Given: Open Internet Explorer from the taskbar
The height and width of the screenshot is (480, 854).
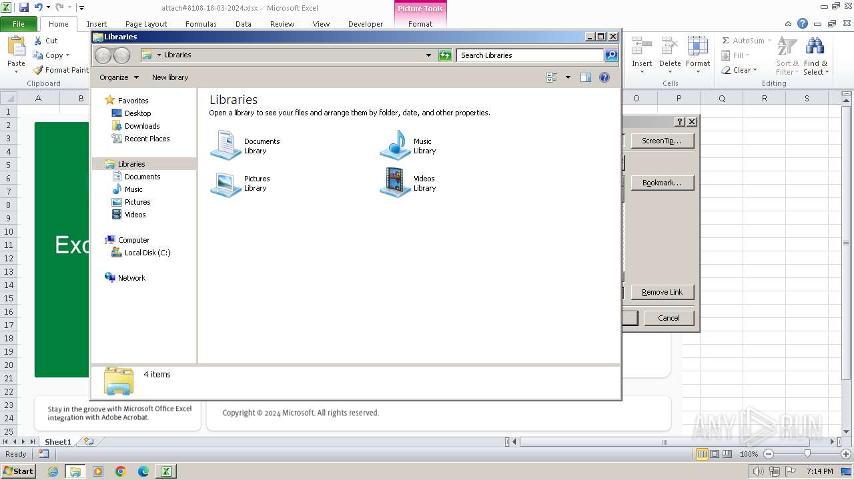Looking at the screenshot, I should [53, 471].
